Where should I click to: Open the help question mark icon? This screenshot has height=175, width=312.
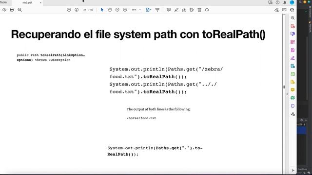(x=277, y=2)
